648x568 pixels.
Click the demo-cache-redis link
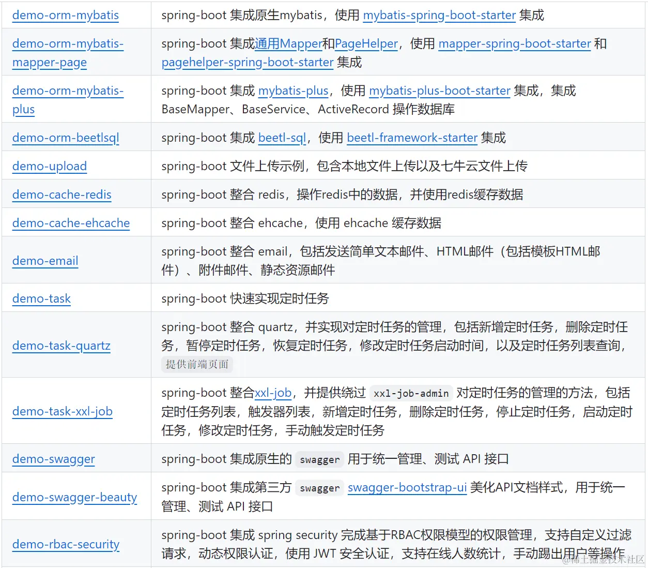point(61,195)
